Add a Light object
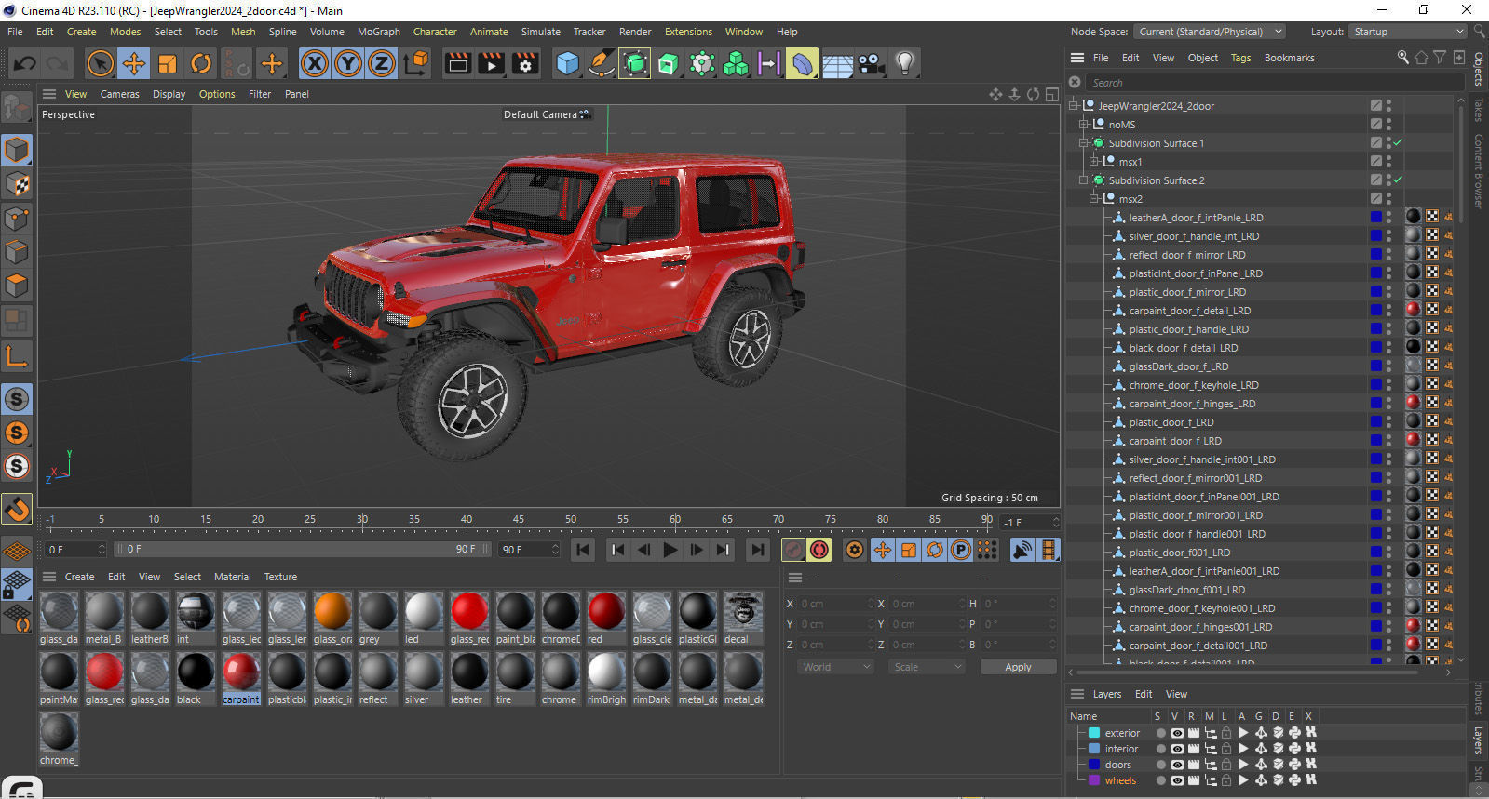Screen dimensions: 1489x799 tap(904, 63)
